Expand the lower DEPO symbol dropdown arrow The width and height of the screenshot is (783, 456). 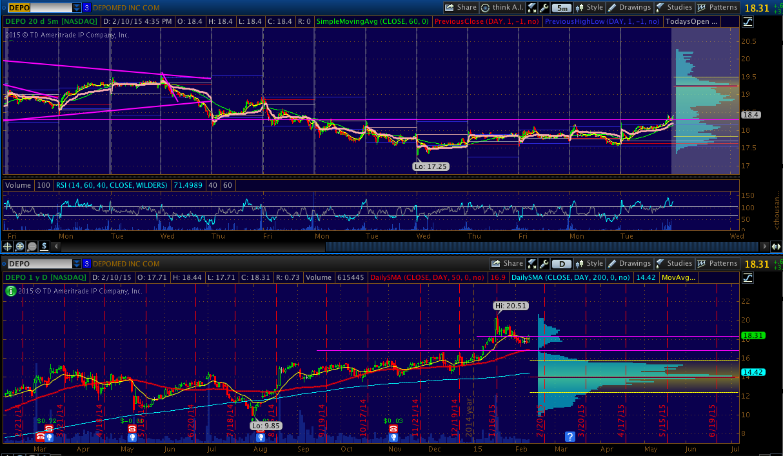coord(77,263)
